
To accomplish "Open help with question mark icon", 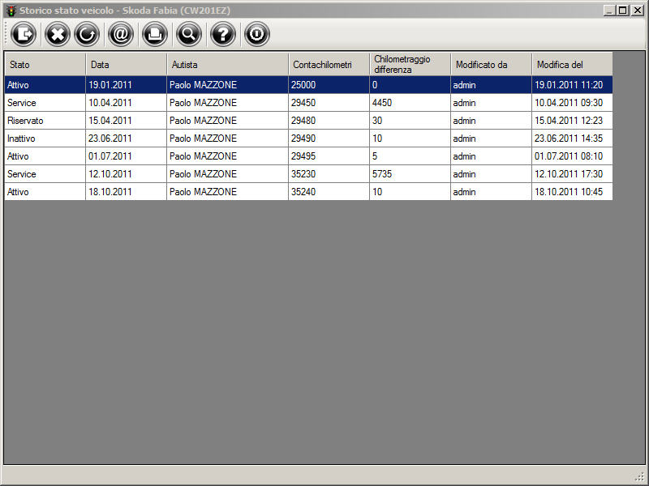I will [x=222, y=34].
